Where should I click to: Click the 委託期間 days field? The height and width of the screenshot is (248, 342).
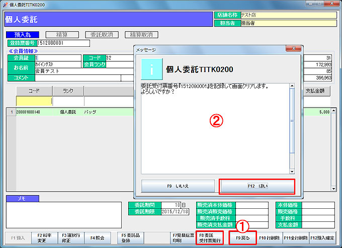click(171, 205)
